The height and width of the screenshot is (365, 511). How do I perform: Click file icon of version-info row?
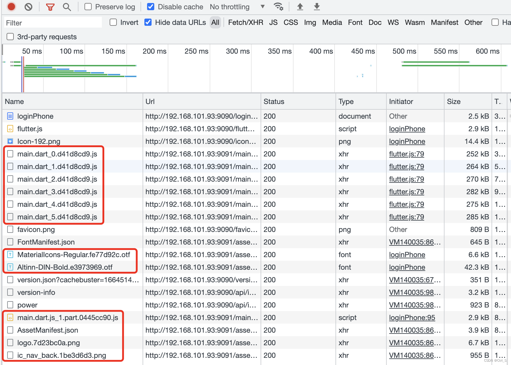click(x=10, y=292)
